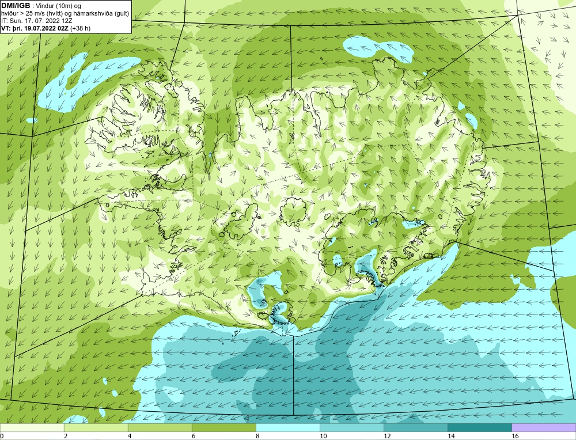Click the 'IT: Sun. 17. 07. 2022 12Z' line

click(37, 21)
